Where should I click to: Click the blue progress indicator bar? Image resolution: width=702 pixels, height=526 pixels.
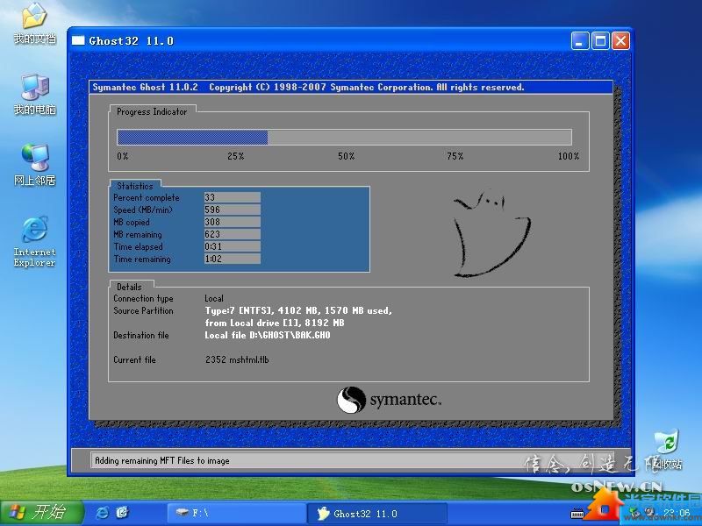[x=192, y=137]
